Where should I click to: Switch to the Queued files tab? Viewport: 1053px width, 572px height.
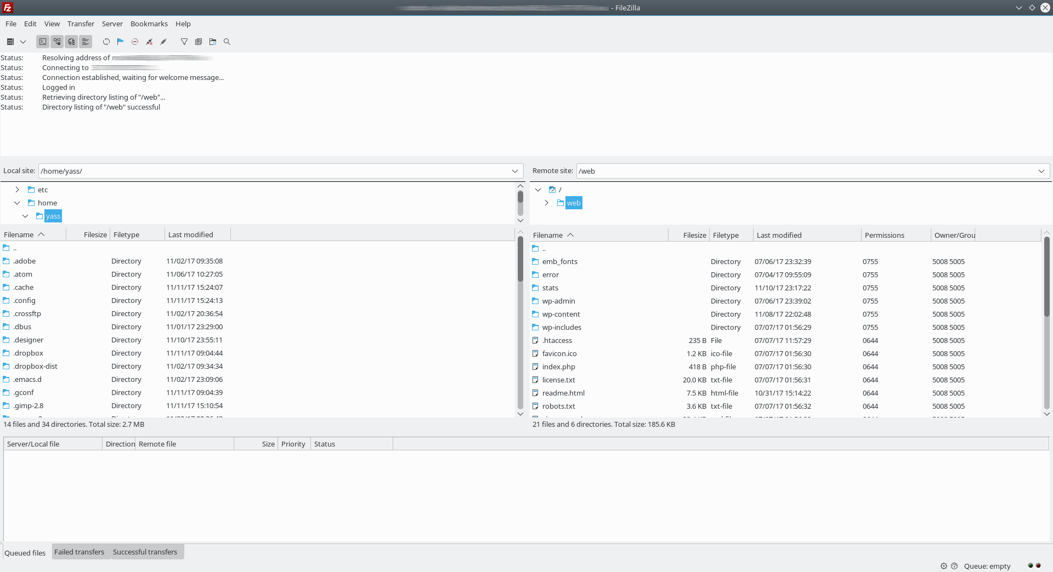pyautogui.click(x=25, y=553)
